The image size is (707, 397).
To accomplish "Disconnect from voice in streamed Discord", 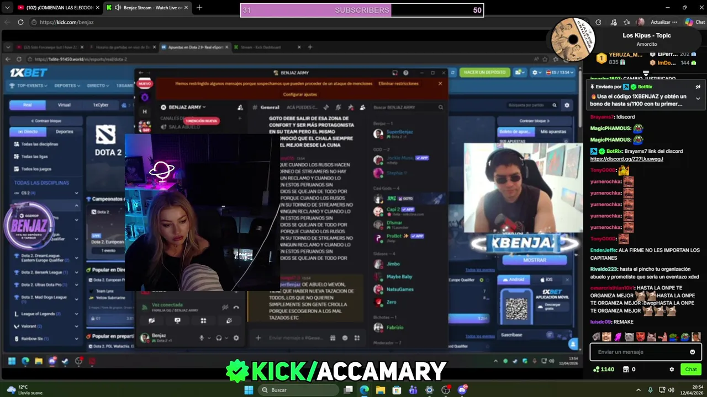I will point(236,308).
